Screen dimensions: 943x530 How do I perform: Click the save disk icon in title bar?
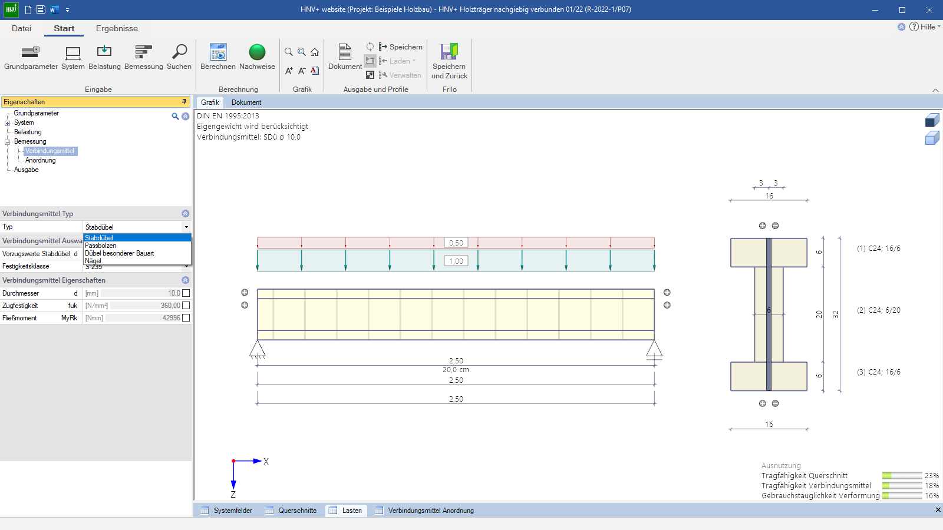pos(41,9)
